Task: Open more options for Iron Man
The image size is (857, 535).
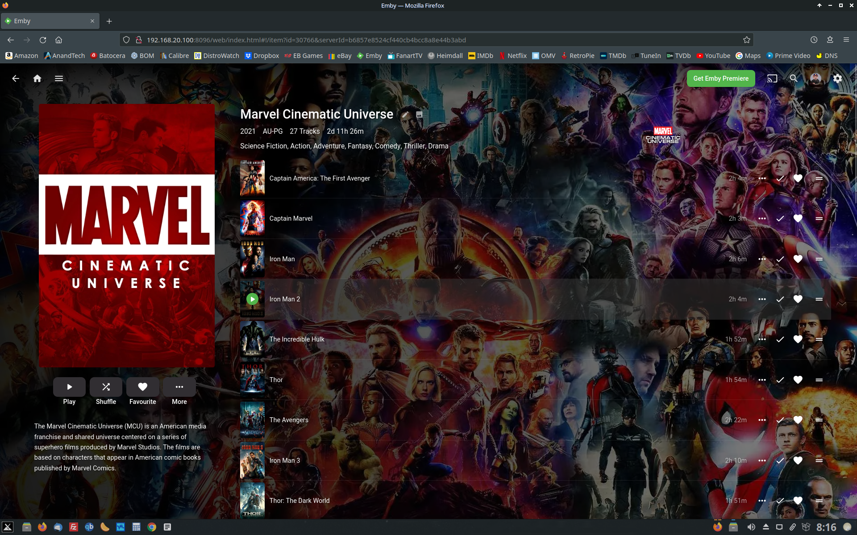Action: pyautogui.click(x=762, y=259)
